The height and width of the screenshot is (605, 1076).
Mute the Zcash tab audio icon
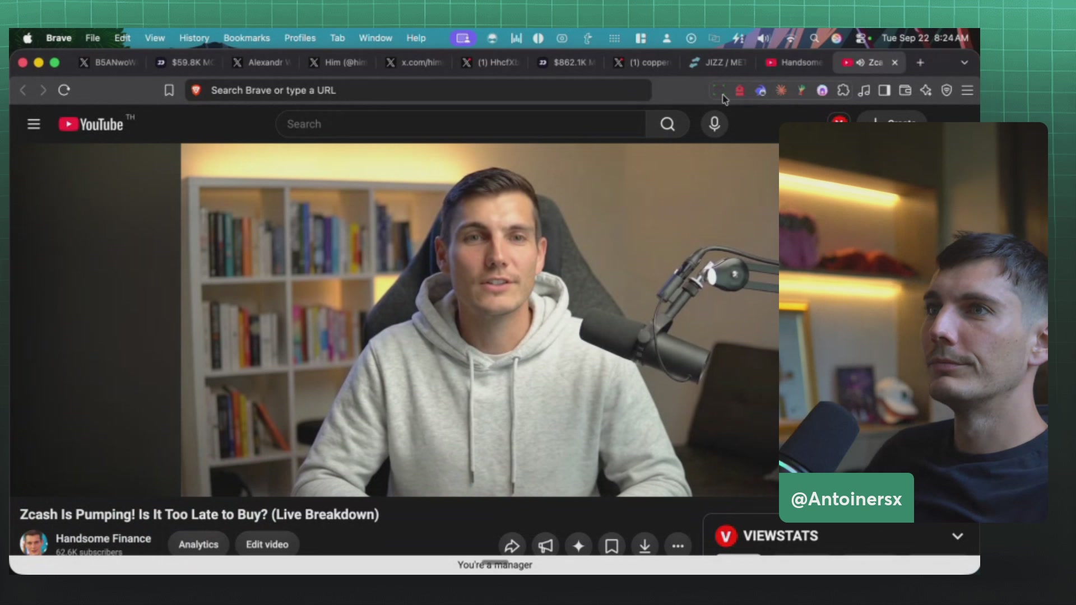click(860, 63)
